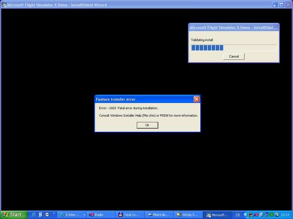Click InstallShield Wizard title bar icon
The image size is (293, 219).
coord(4,5)
